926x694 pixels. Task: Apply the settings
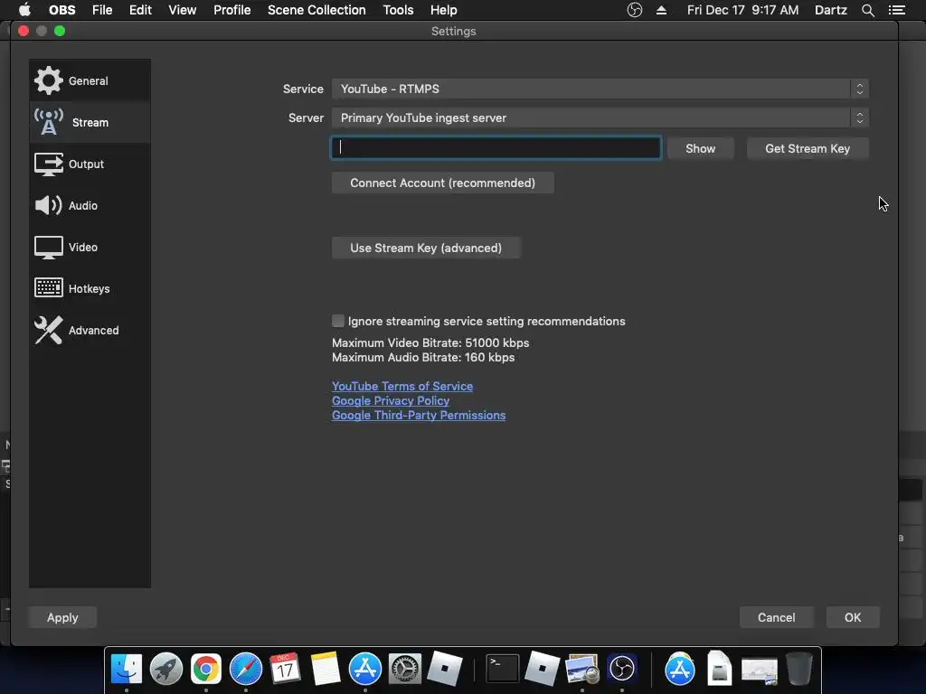(62, 617)
